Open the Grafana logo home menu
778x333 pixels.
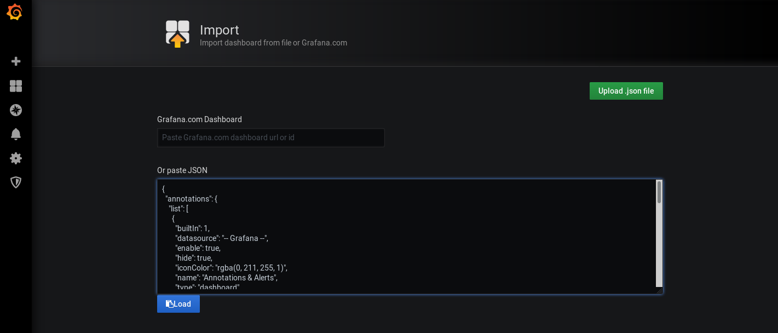(15, 13)
